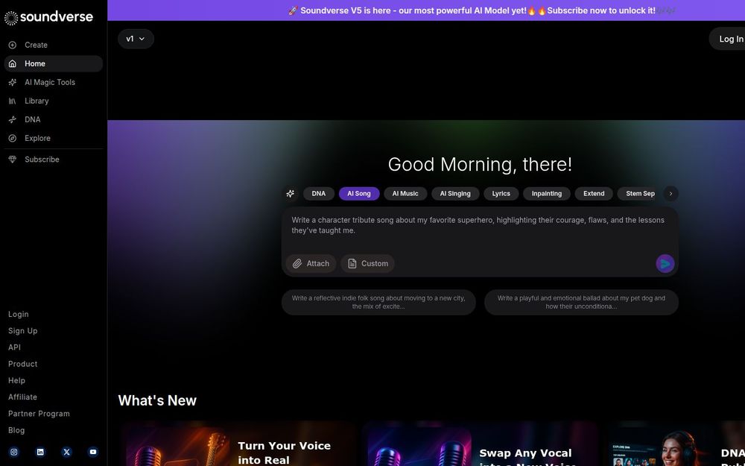Choose the indie folk song suggestion
Image resolution: width=745 pixels, height=466 pixels.
click(x=378, y=303)
